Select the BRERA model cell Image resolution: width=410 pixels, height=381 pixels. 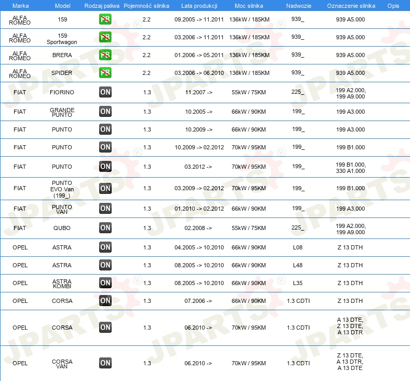[62, 55]
